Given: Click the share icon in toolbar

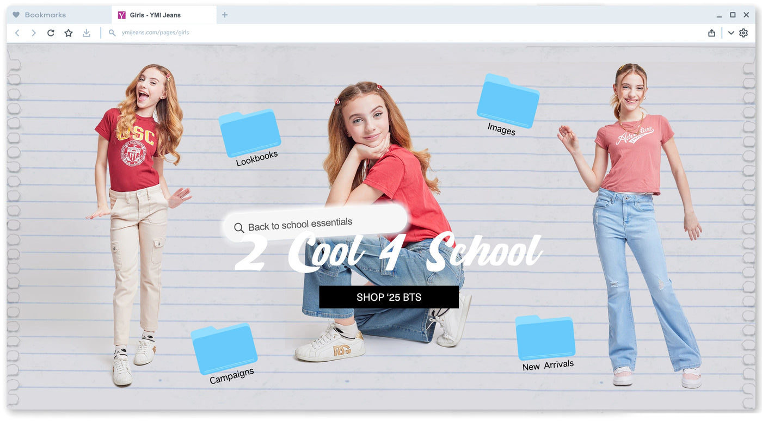Looking at the screenshot, I should click(711, 33).
